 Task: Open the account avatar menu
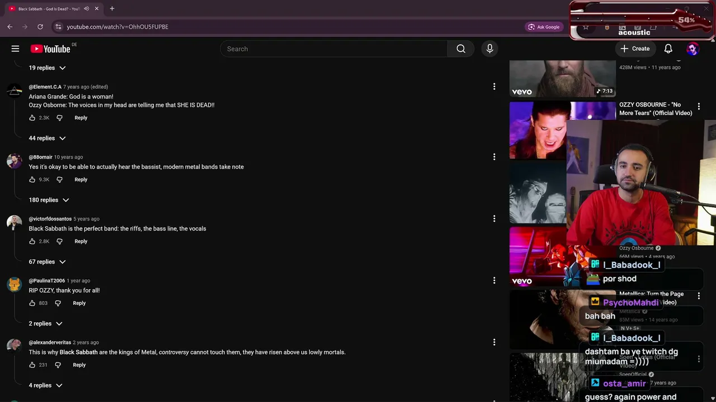coord(693,49)
